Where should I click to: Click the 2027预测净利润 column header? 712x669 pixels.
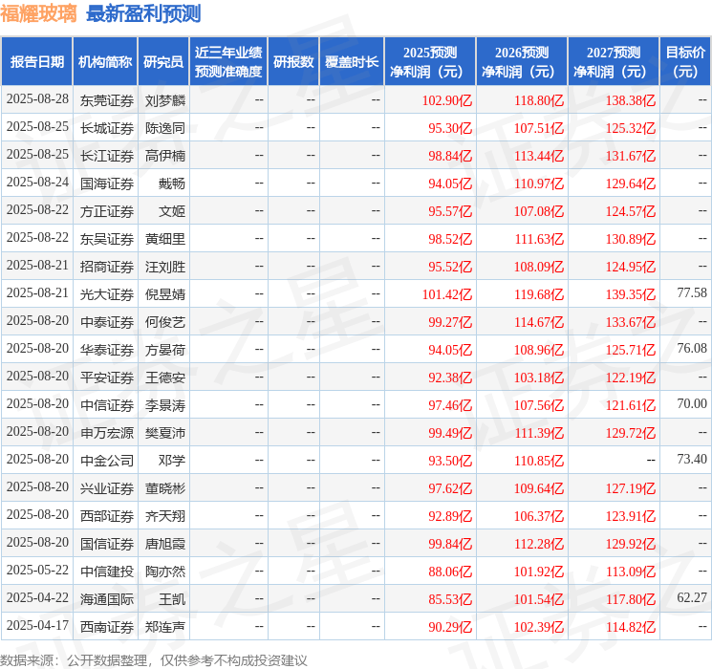(613, 62)
